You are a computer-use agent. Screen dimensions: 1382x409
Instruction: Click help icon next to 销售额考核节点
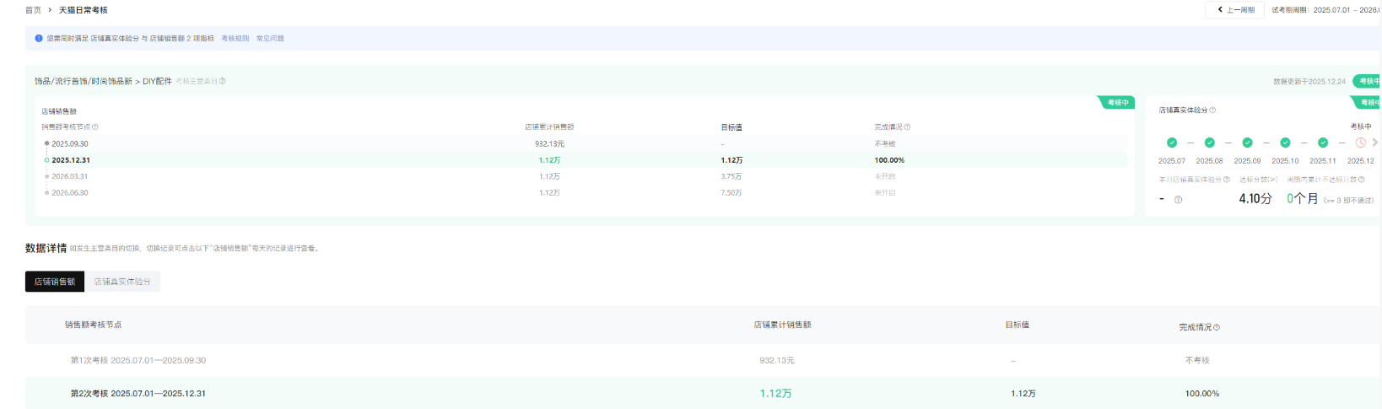point(95,127)
